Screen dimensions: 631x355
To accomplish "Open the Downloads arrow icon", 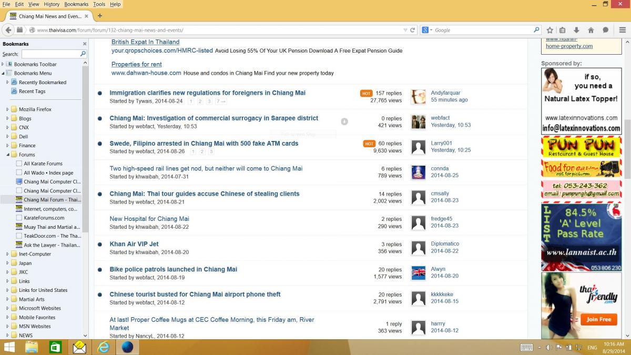I will point(577,30).
